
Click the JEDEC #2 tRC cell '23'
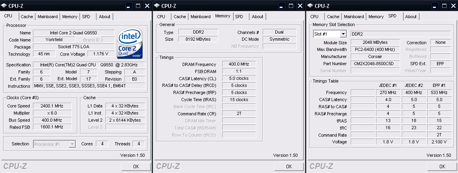pos(413,128)
